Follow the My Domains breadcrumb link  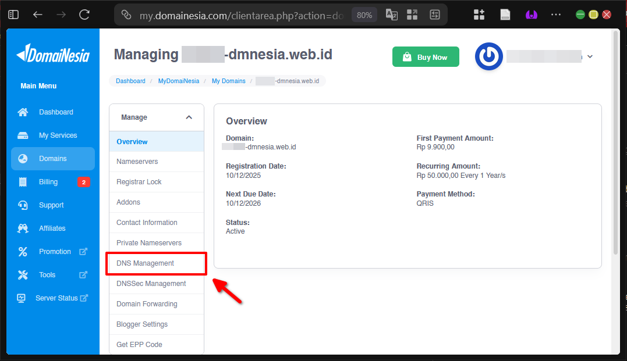point(228,81)
